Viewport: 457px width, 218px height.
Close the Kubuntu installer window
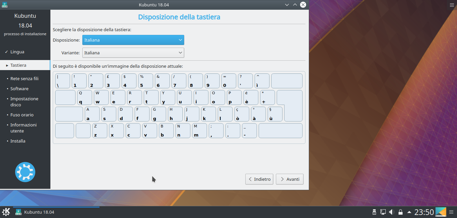[303, 5]
